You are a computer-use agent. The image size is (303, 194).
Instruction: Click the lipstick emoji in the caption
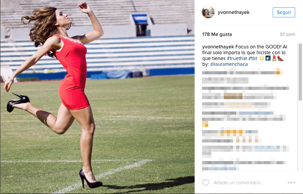[x=274, y=58]
